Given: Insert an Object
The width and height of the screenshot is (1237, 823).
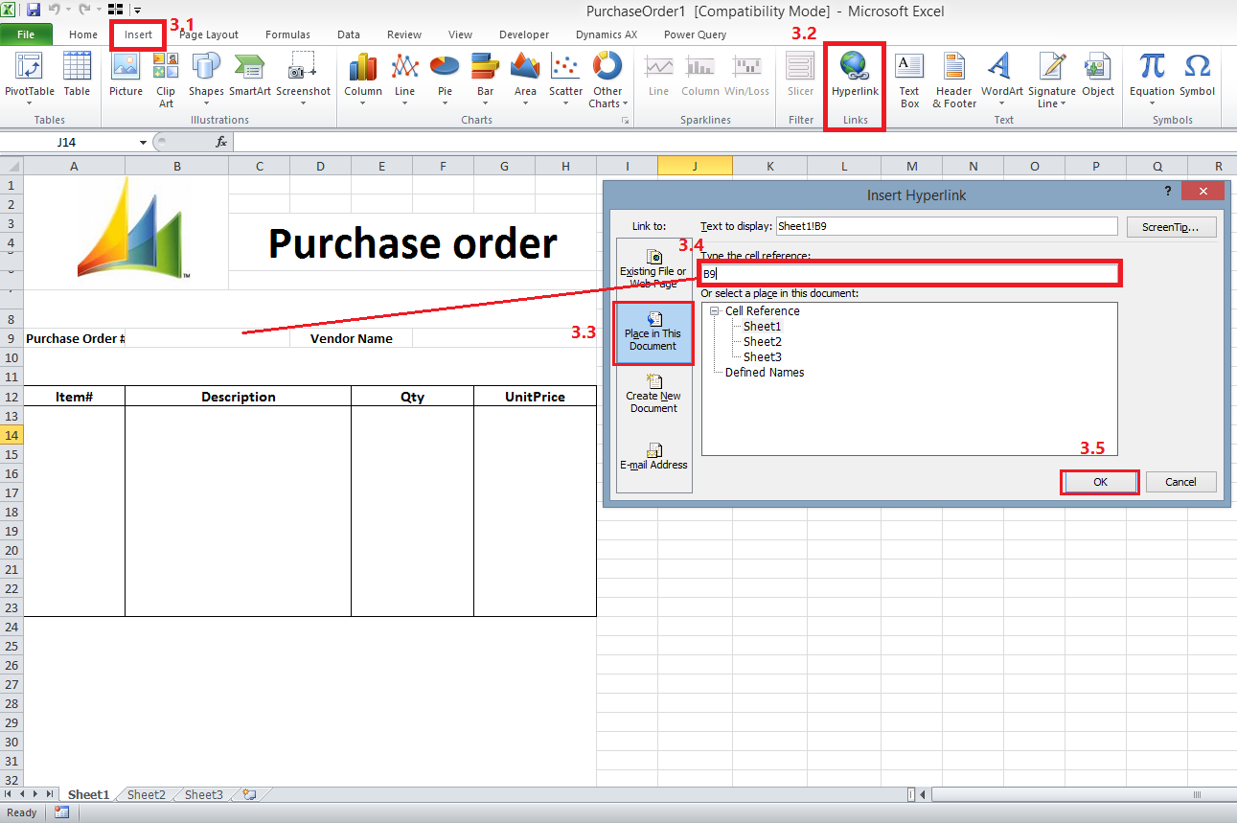Looking at the screenshot, I should coord(1098,77).
